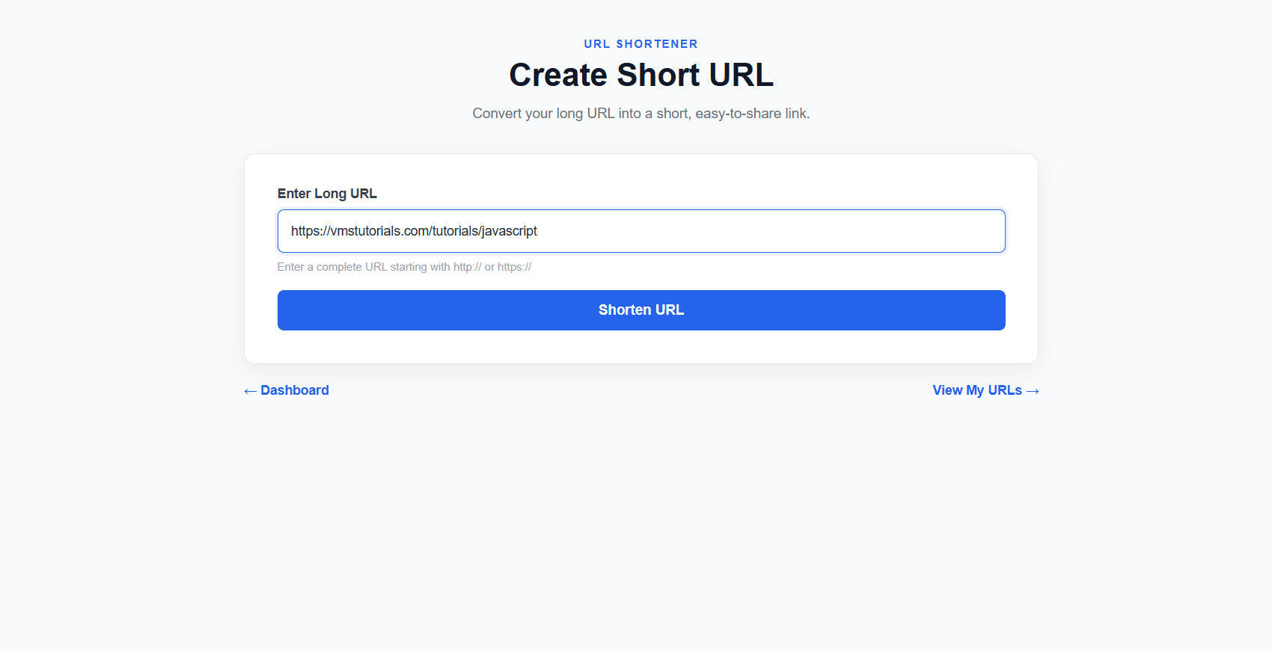The height and width of the screenshot is (652, 1272).
Task: Open the View My URLs link
Action: tap(986, 390)
